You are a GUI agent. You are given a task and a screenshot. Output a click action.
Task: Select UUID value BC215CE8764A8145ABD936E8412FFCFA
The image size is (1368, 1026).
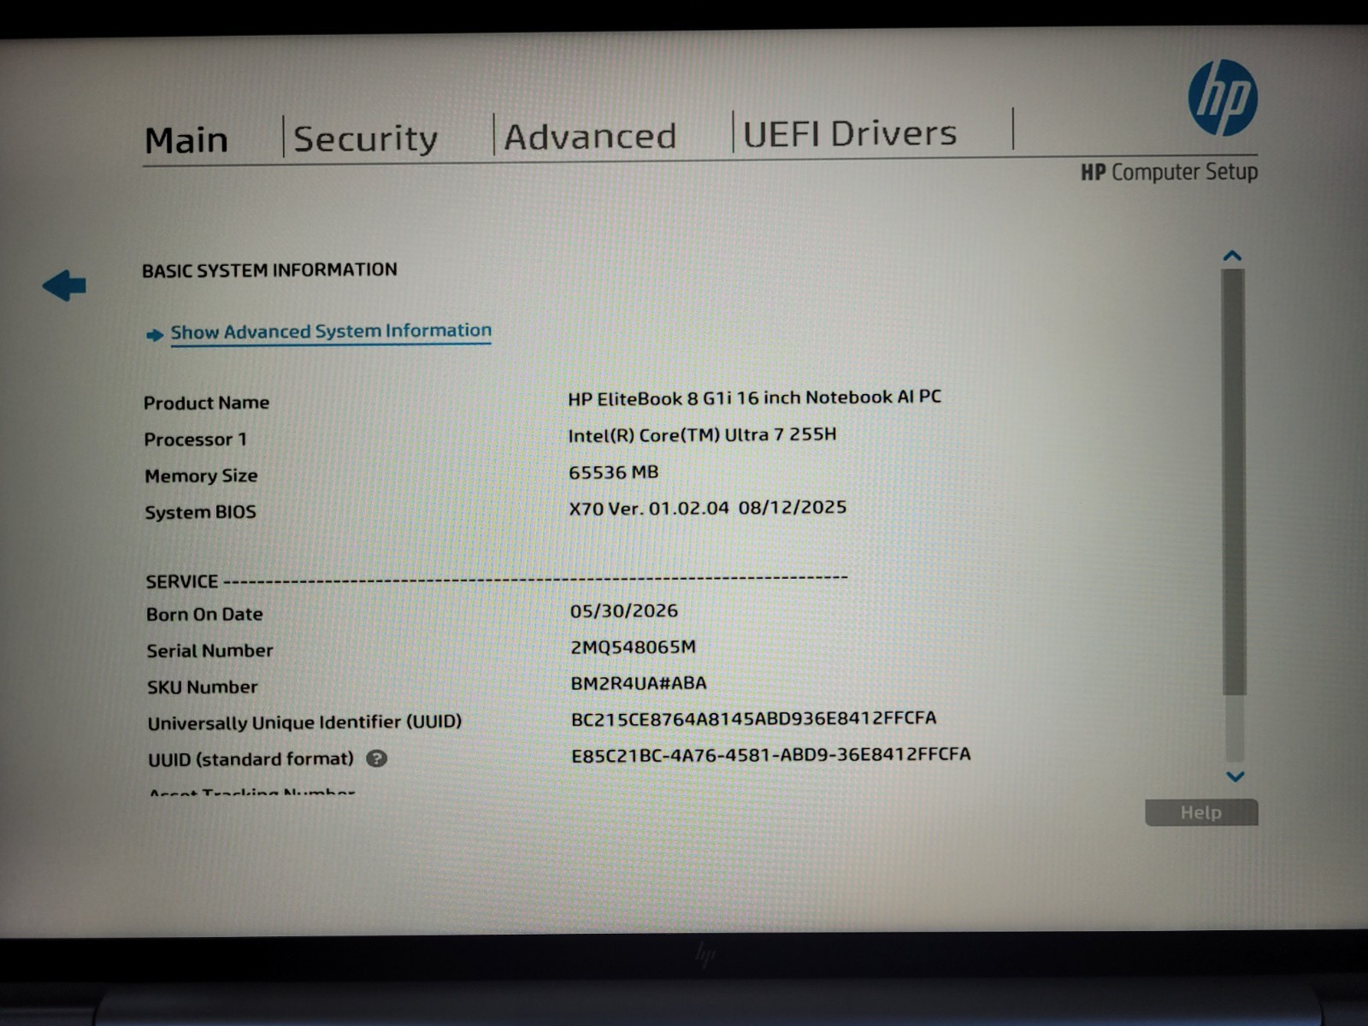[x=753, y=719]
